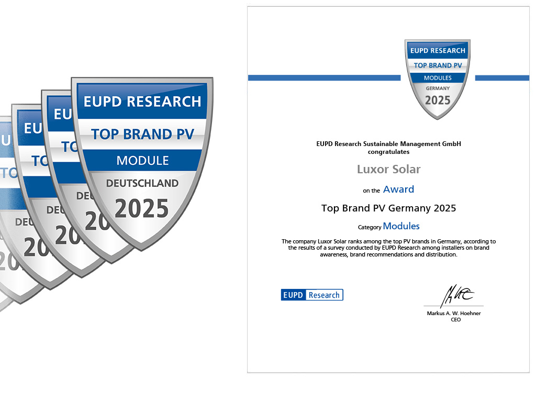Click 'EUPD RESEARCH' header on front large shield

[x=142, y=102]
